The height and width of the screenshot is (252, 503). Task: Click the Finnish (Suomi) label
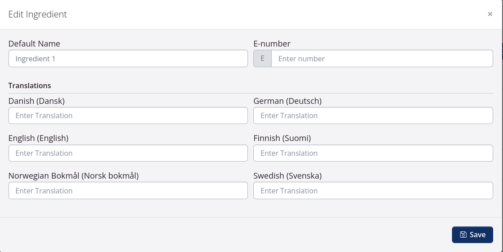pos(282,138)
